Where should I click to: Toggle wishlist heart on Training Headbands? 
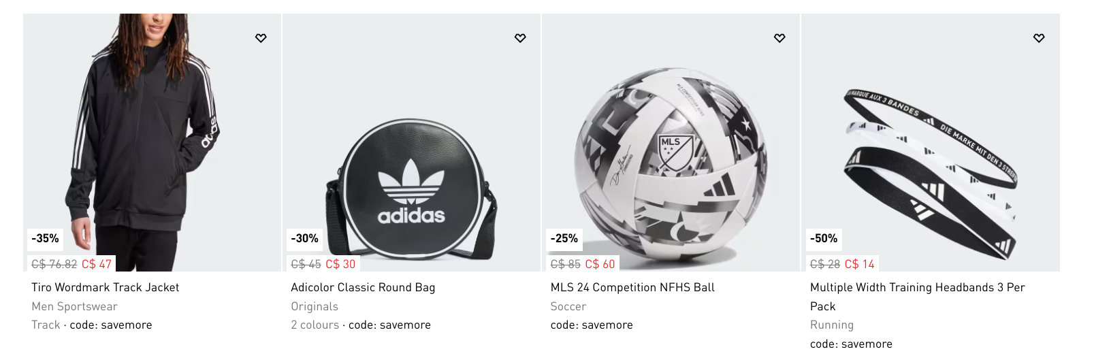(1039, 38)
